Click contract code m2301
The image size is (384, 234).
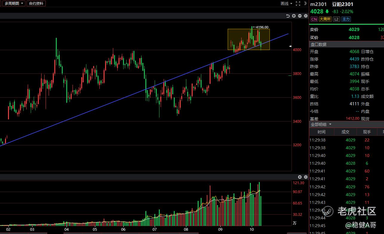pos(318,4)
